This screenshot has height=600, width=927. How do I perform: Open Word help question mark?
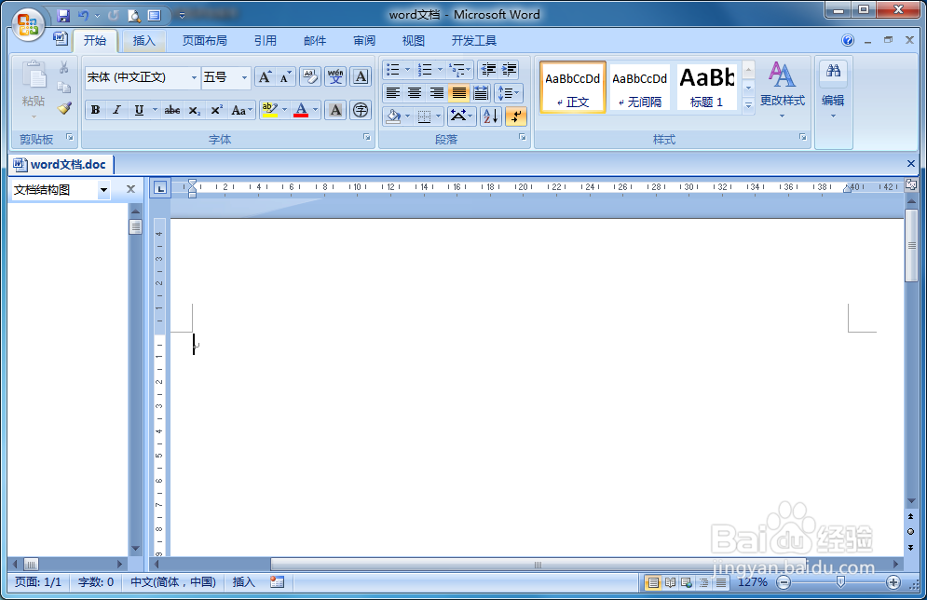point(848,40)
